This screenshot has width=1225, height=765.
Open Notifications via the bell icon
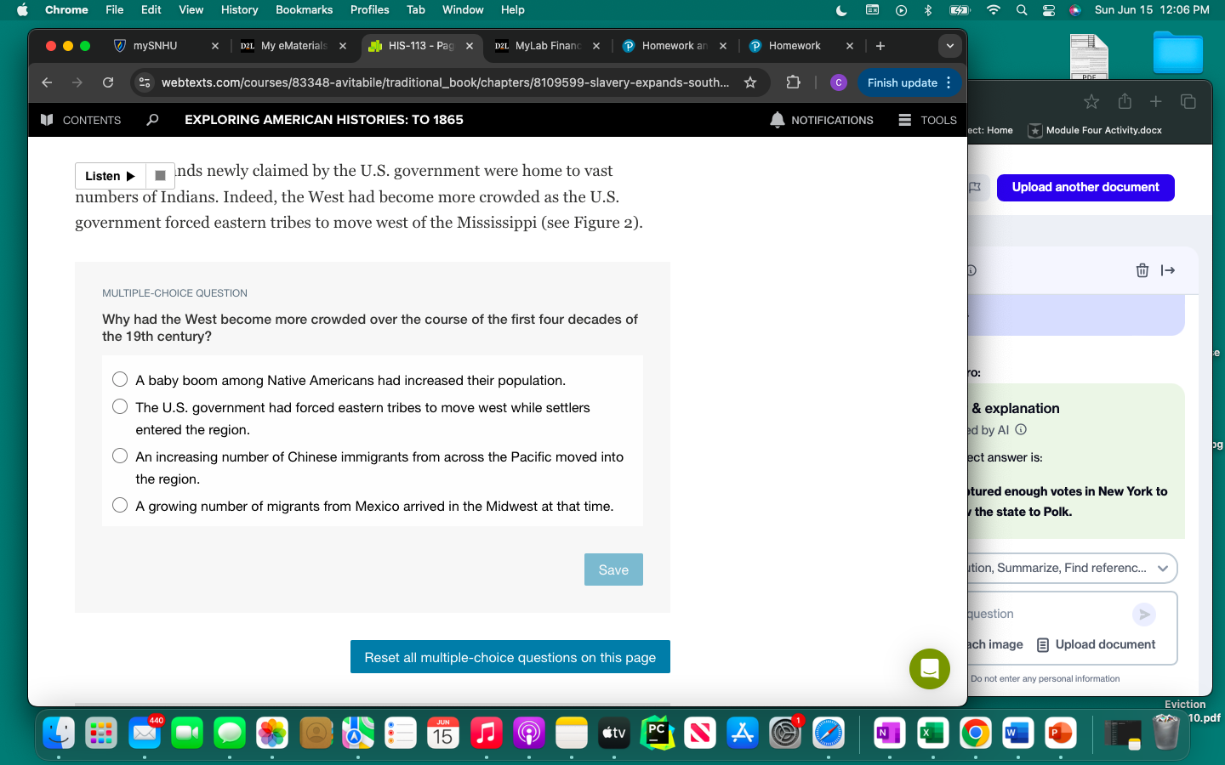[778, 120]
